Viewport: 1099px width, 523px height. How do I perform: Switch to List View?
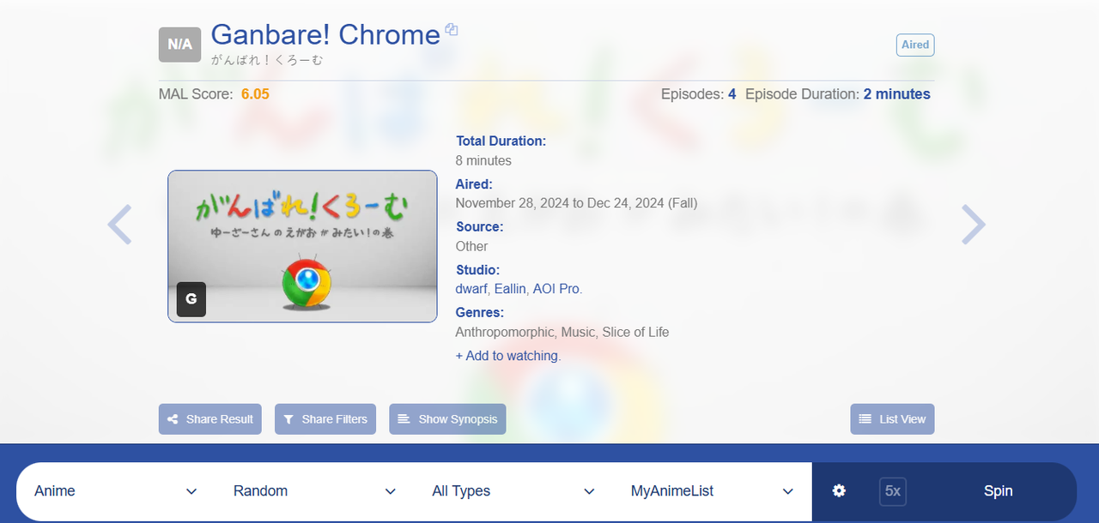coord(893,419)
